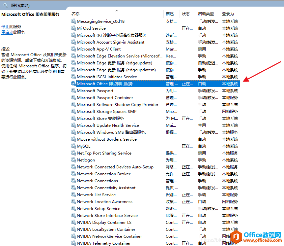Sort by the 登录为 column header
The width and height of the screenshot is (284, 246).
pyautogui.click(x=228, y=14)
